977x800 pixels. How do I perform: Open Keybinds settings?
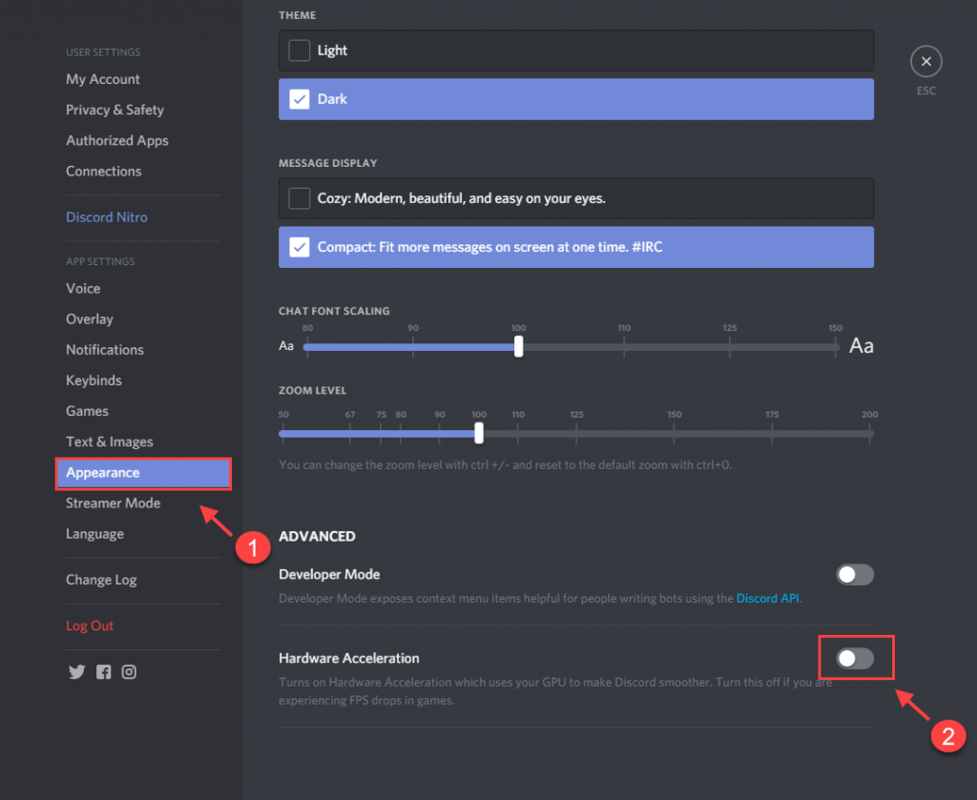pyautogui.click(x=94, y=380)
